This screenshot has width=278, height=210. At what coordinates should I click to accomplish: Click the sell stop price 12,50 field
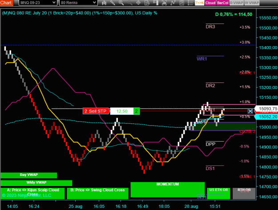[x=122, y=111]
